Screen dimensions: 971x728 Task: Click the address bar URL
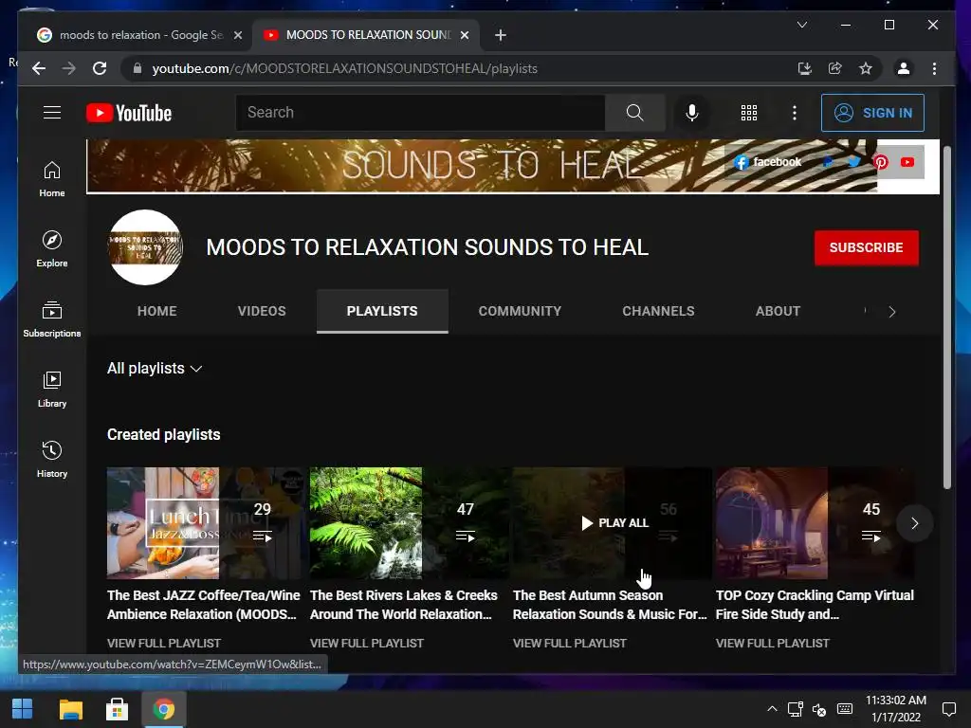(344, 68)
